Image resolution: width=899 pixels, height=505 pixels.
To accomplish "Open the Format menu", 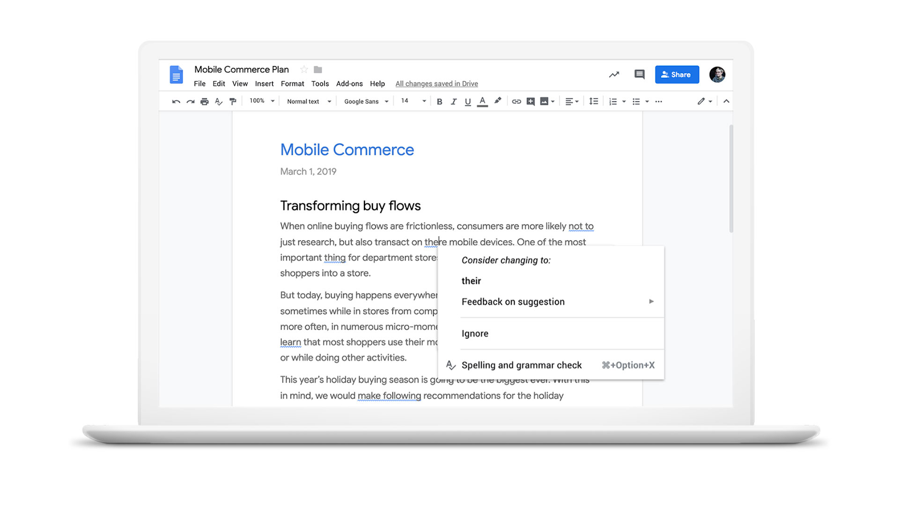I will 292,83.
